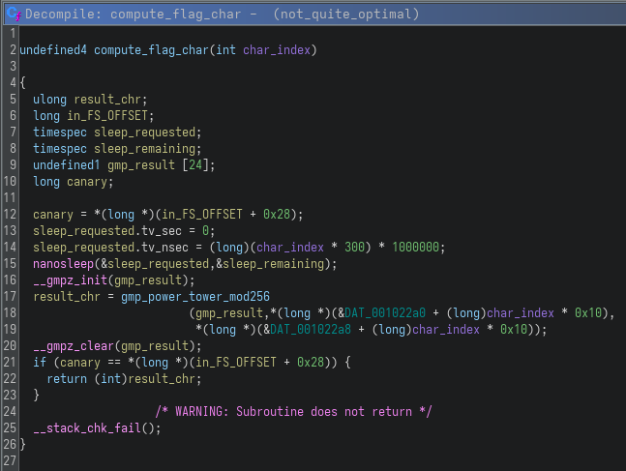Image resolution: width=626 pixels, height=471 pixels.
Task: Click ulong type on line 5
Action: [x=50, y=100]
